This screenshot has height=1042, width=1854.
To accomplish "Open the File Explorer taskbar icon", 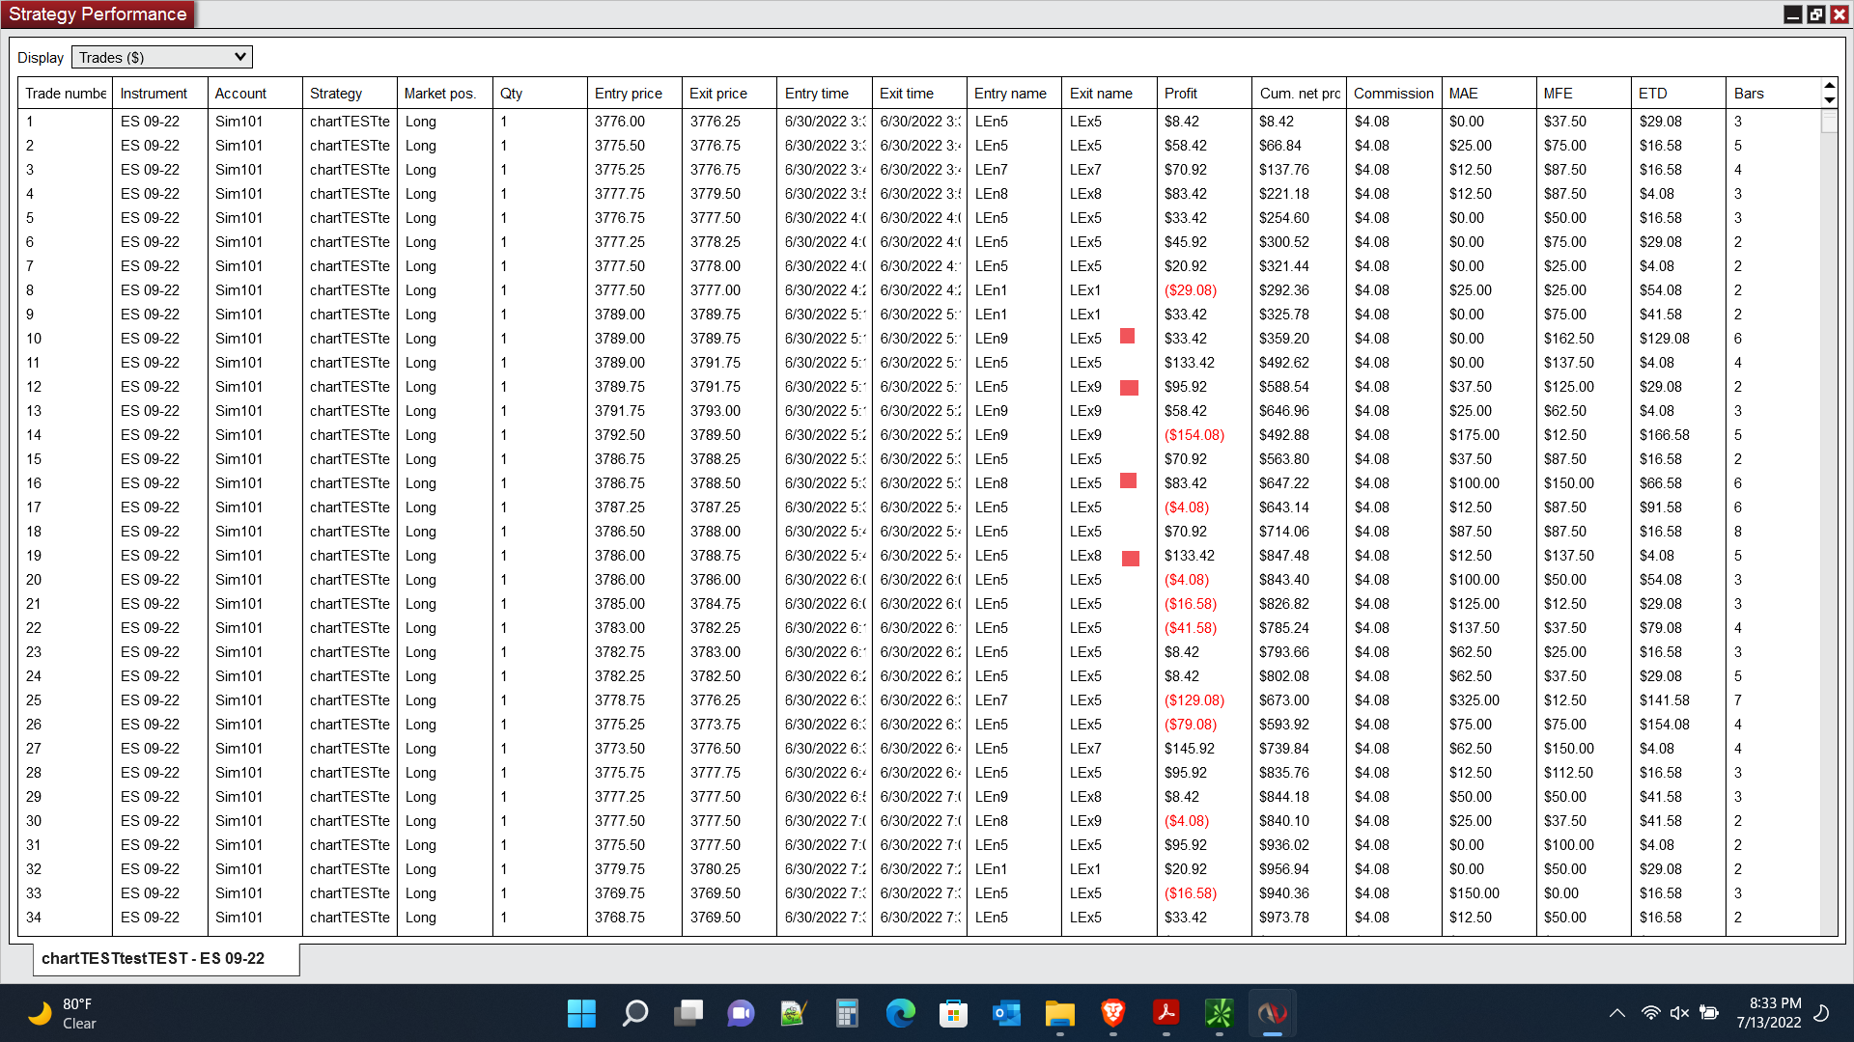I will 1059,1013.
